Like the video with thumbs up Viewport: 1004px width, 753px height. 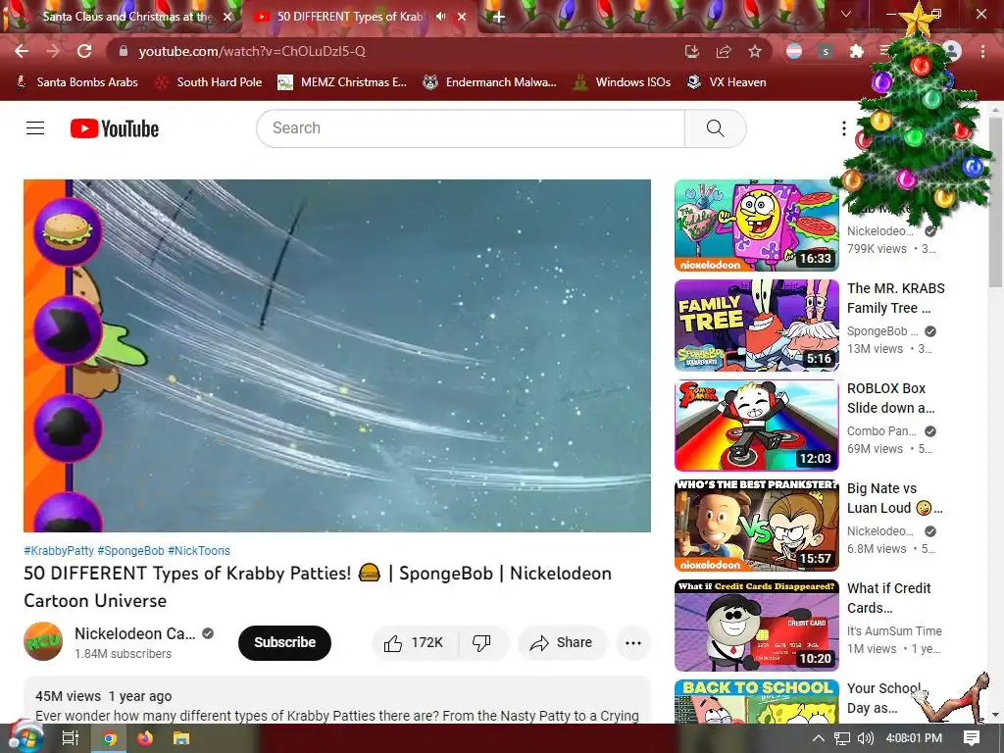tap(415, 643)
